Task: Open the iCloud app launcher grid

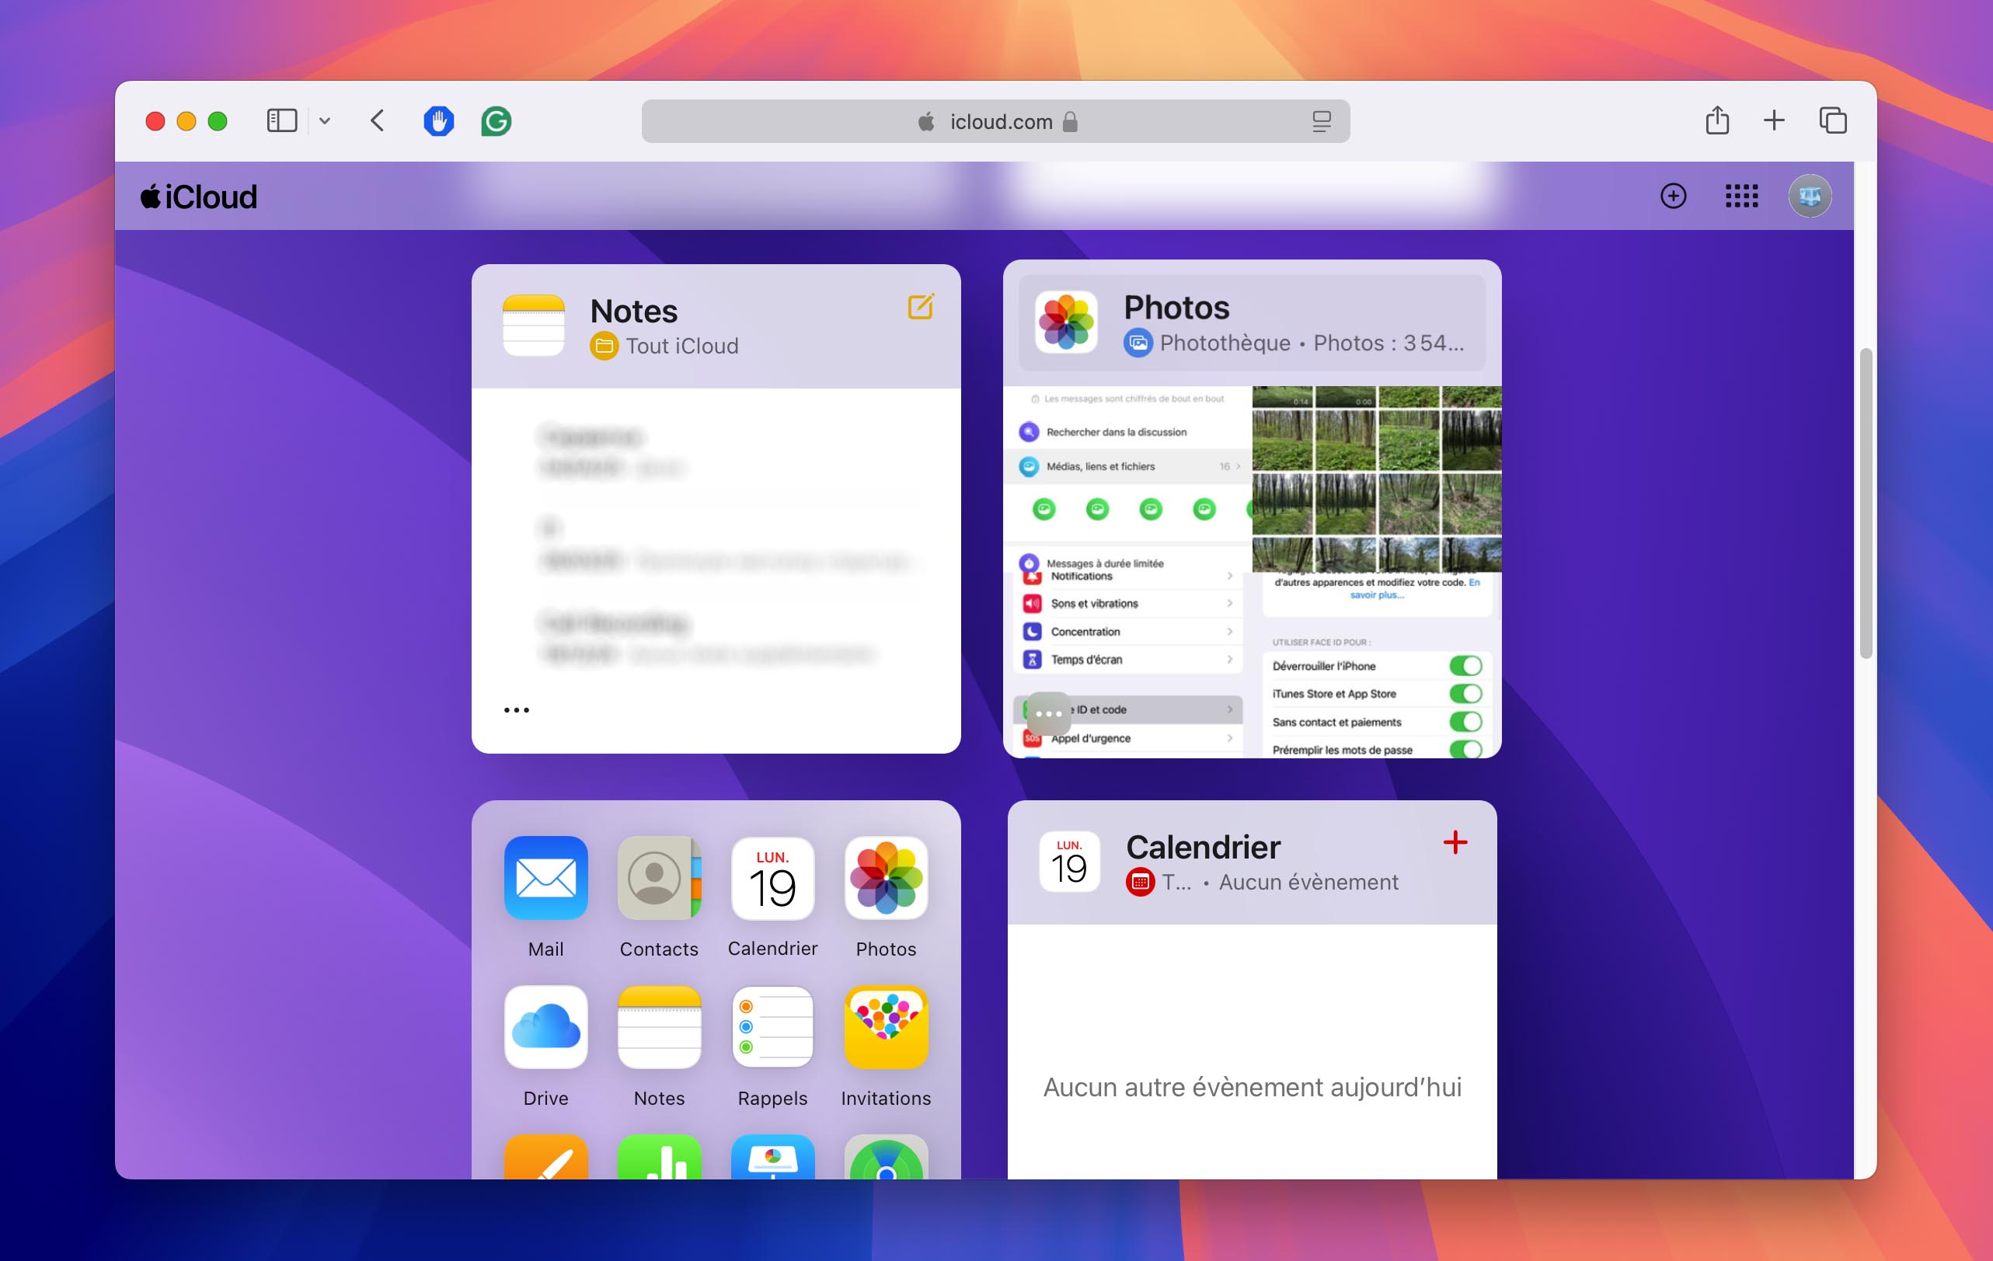Action: [1741, 196]
